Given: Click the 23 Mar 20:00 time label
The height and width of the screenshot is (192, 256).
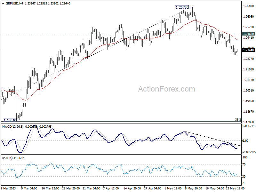Looking at the screenshot, I should pyautogui.click(x=71, y=188).
